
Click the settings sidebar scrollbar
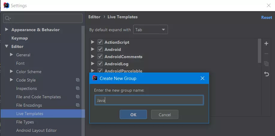pos(83,81)
